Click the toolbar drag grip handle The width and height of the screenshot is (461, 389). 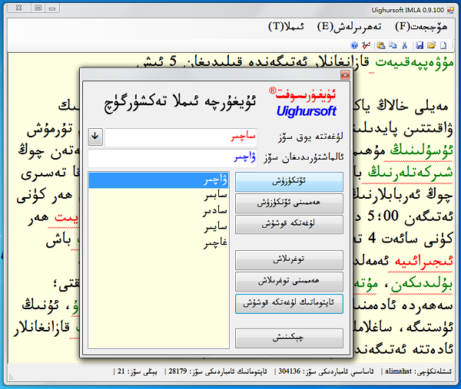453,45
